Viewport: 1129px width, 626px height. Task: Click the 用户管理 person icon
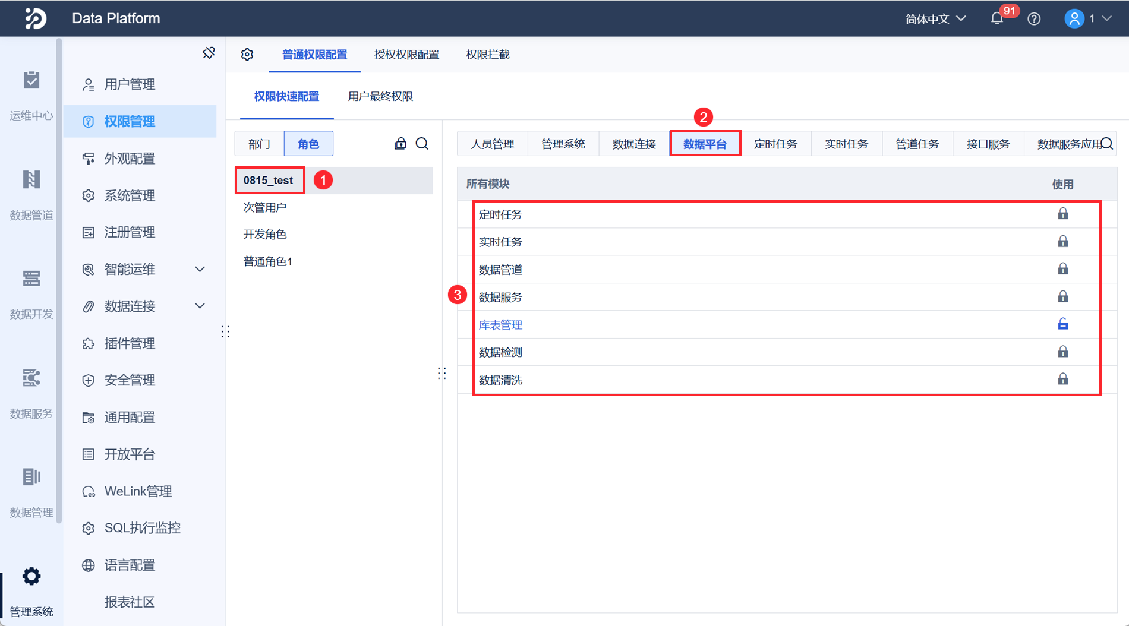(89, 84)
